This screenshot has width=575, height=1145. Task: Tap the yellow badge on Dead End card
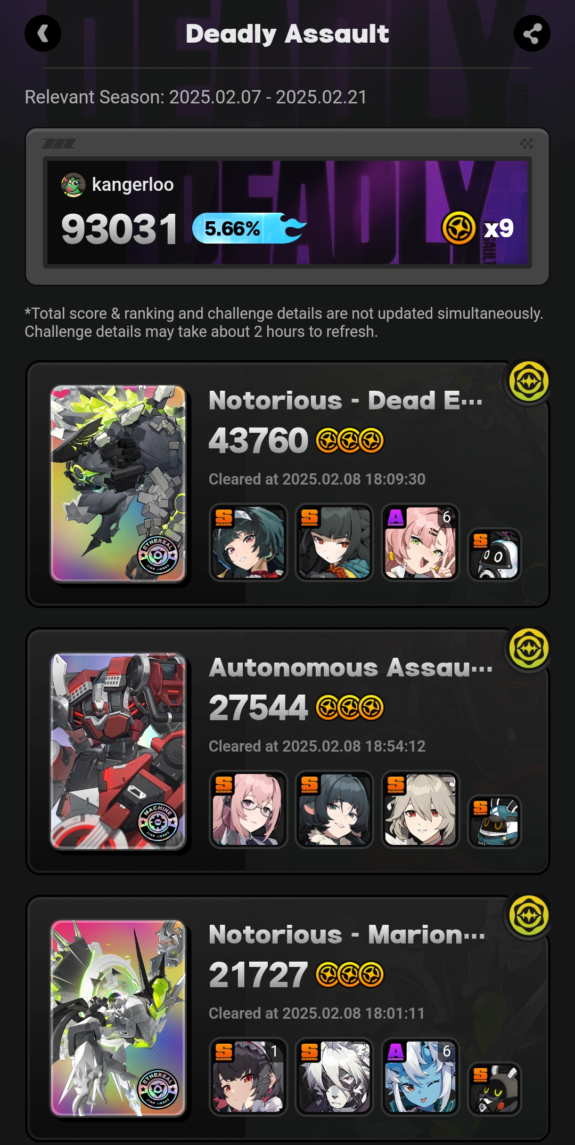529,382
